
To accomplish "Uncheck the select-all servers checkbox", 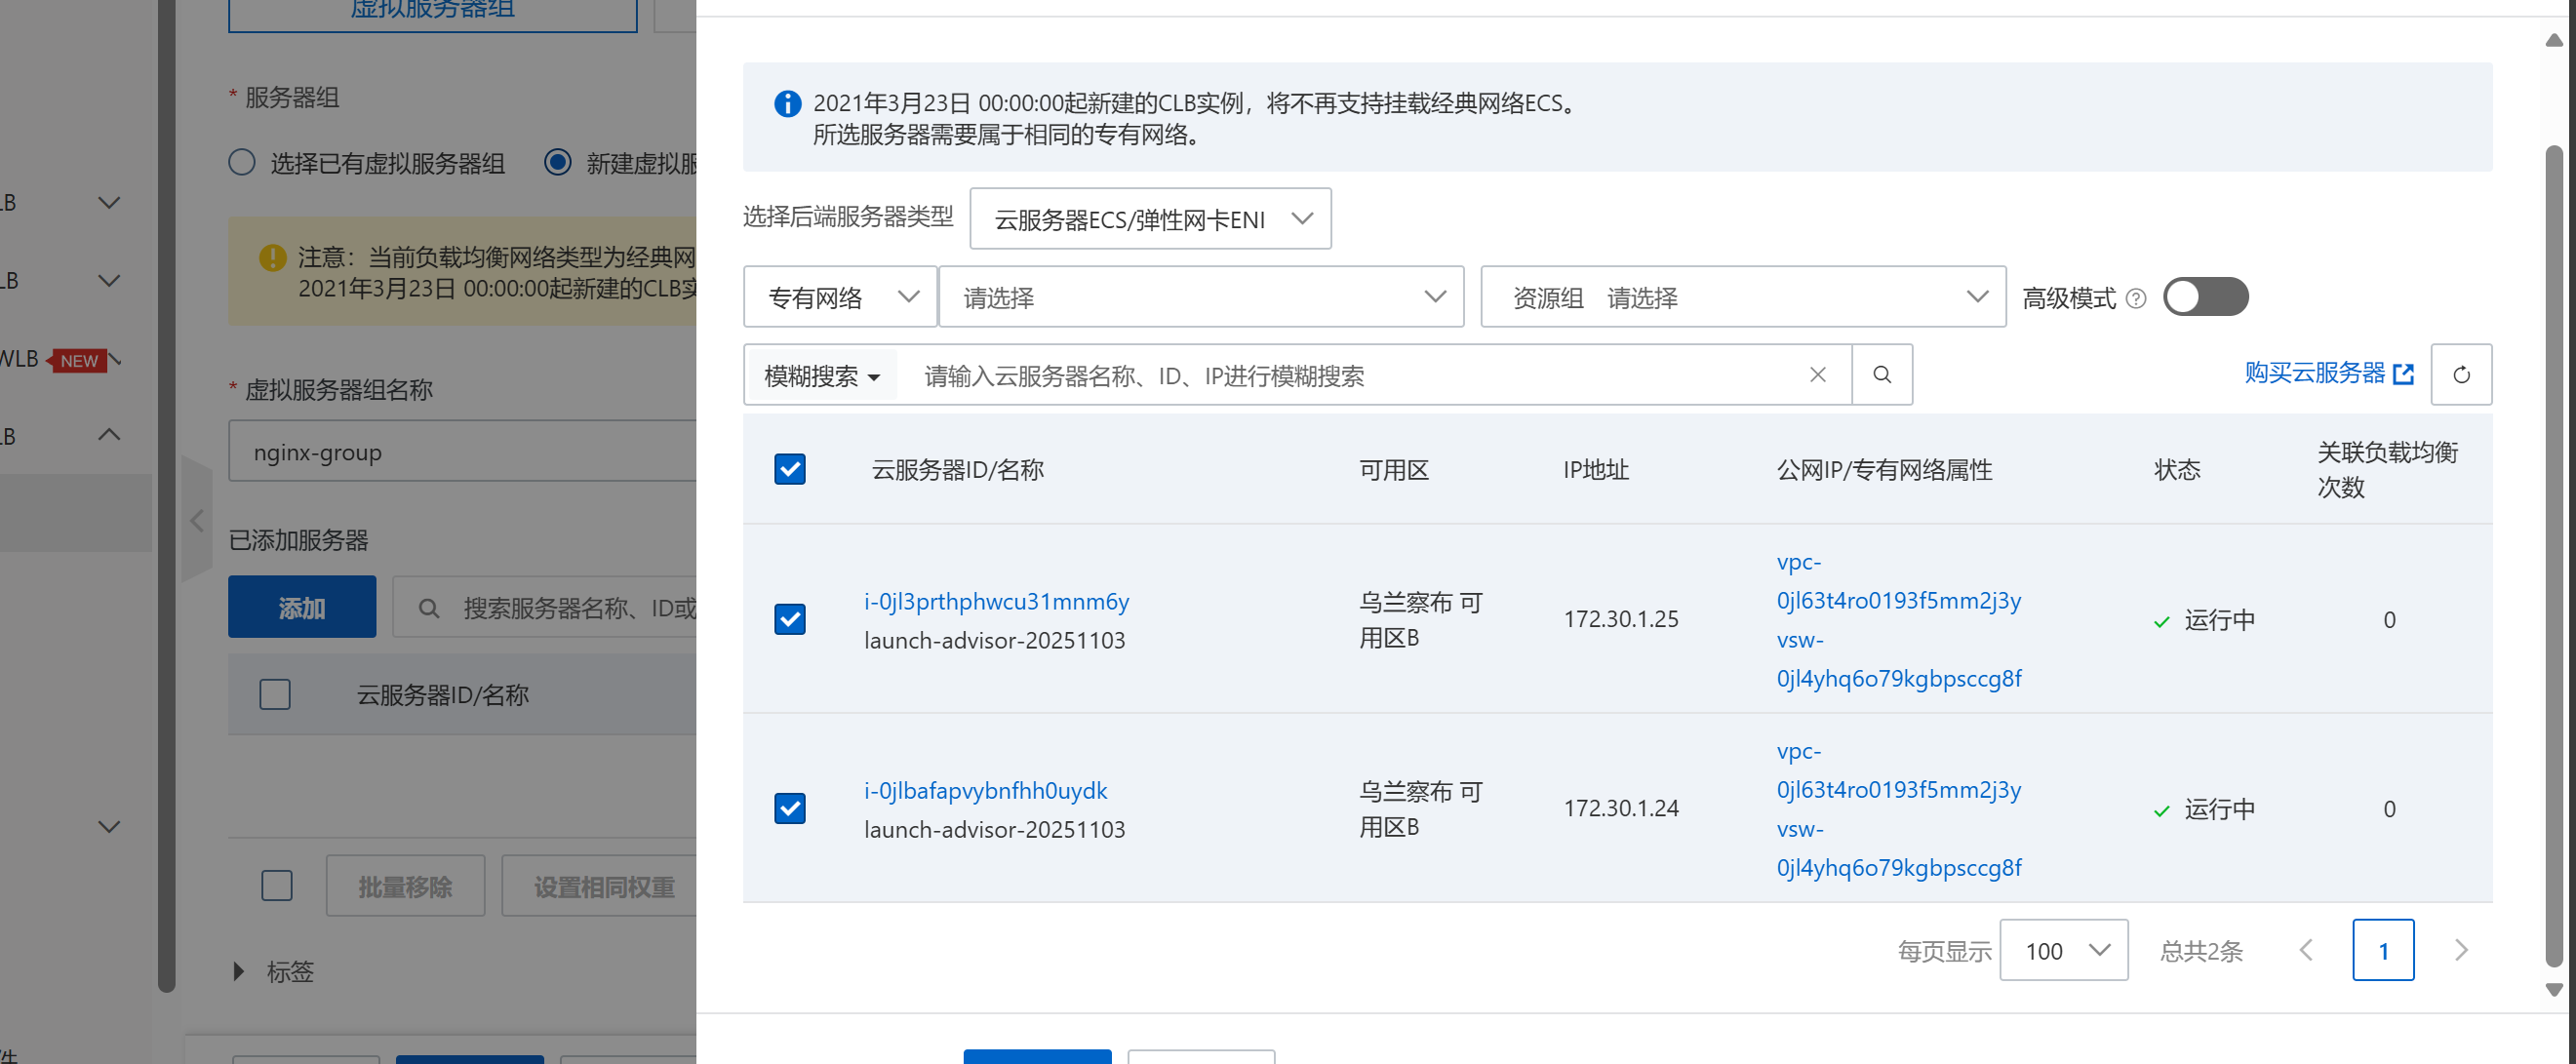I will point(789,469).
